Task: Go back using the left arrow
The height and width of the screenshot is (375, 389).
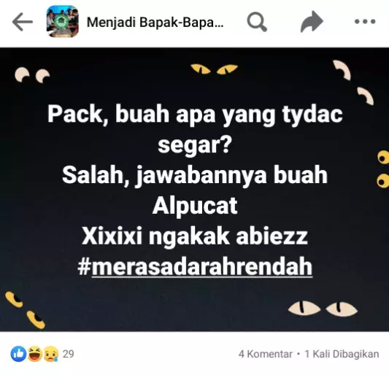Action: 23,22
